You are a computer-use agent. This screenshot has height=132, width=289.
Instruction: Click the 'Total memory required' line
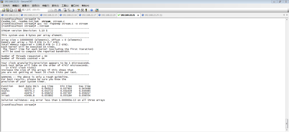click(35, 45)
